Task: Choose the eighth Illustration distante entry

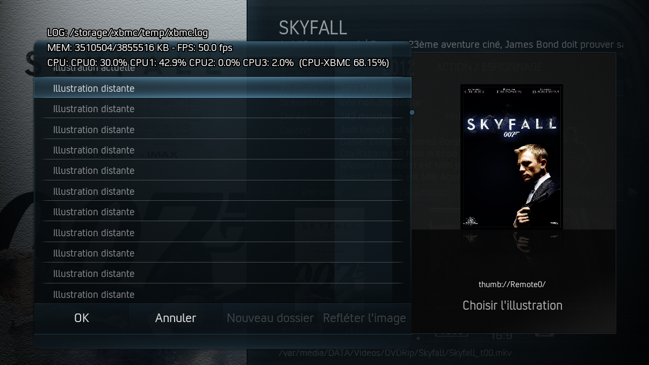Action: 218,232
